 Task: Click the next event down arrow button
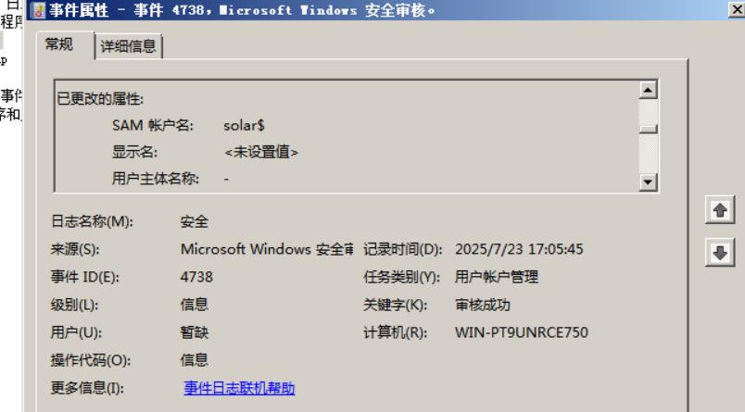720,253
